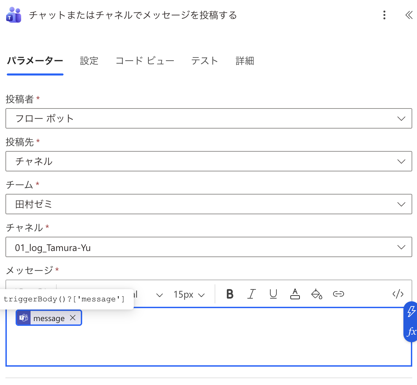Screen dimensions: 417x385
Task: Collapse the action panel with double chevron
Action: [x=409, y=15]
